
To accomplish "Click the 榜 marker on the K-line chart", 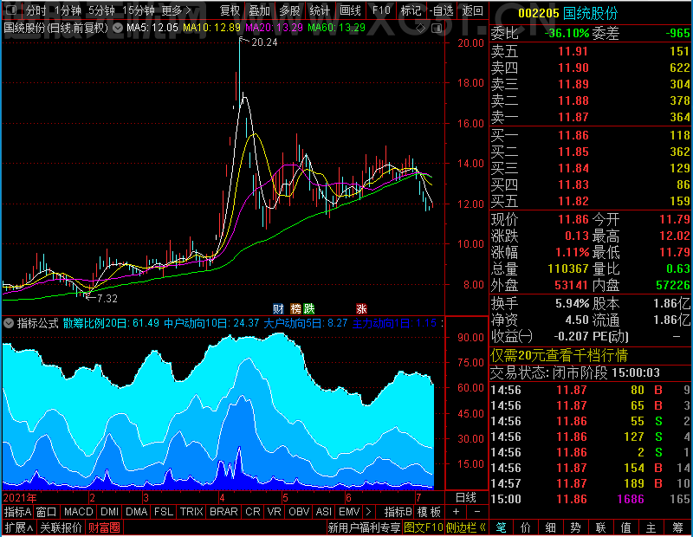I will click(x=295, y=308).
